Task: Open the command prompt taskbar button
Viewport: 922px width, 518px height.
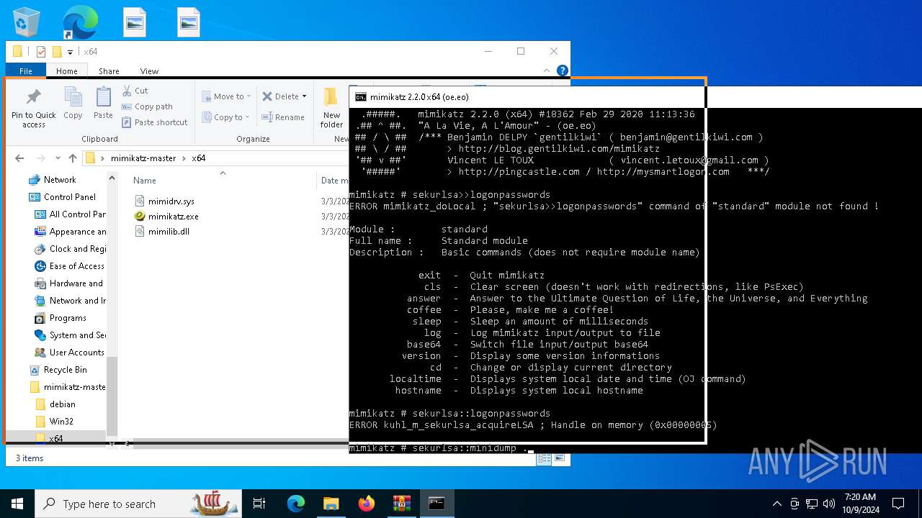Action: (x=437, y=504)
